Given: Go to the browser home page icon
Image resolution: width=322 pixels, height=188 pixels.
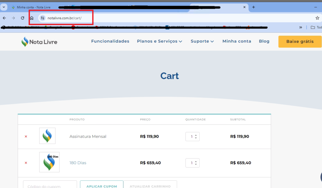Looking at the screenshot, I should click(x=31, y=18).
